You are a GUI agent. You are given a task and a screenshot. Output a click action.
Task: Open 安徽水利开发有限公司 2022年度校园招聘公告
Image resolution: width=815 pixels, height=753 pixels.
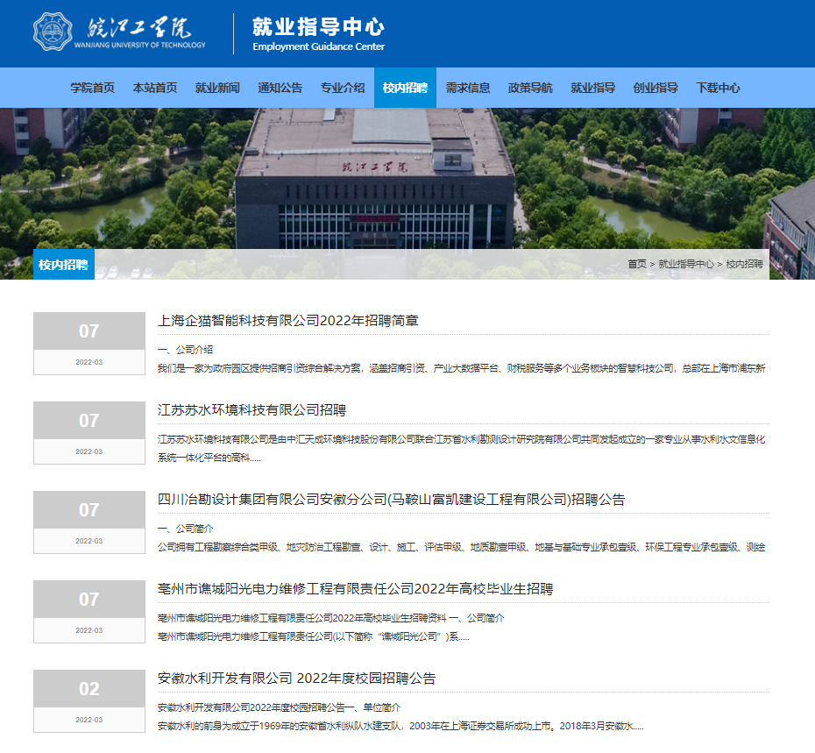tap(296, 678)
